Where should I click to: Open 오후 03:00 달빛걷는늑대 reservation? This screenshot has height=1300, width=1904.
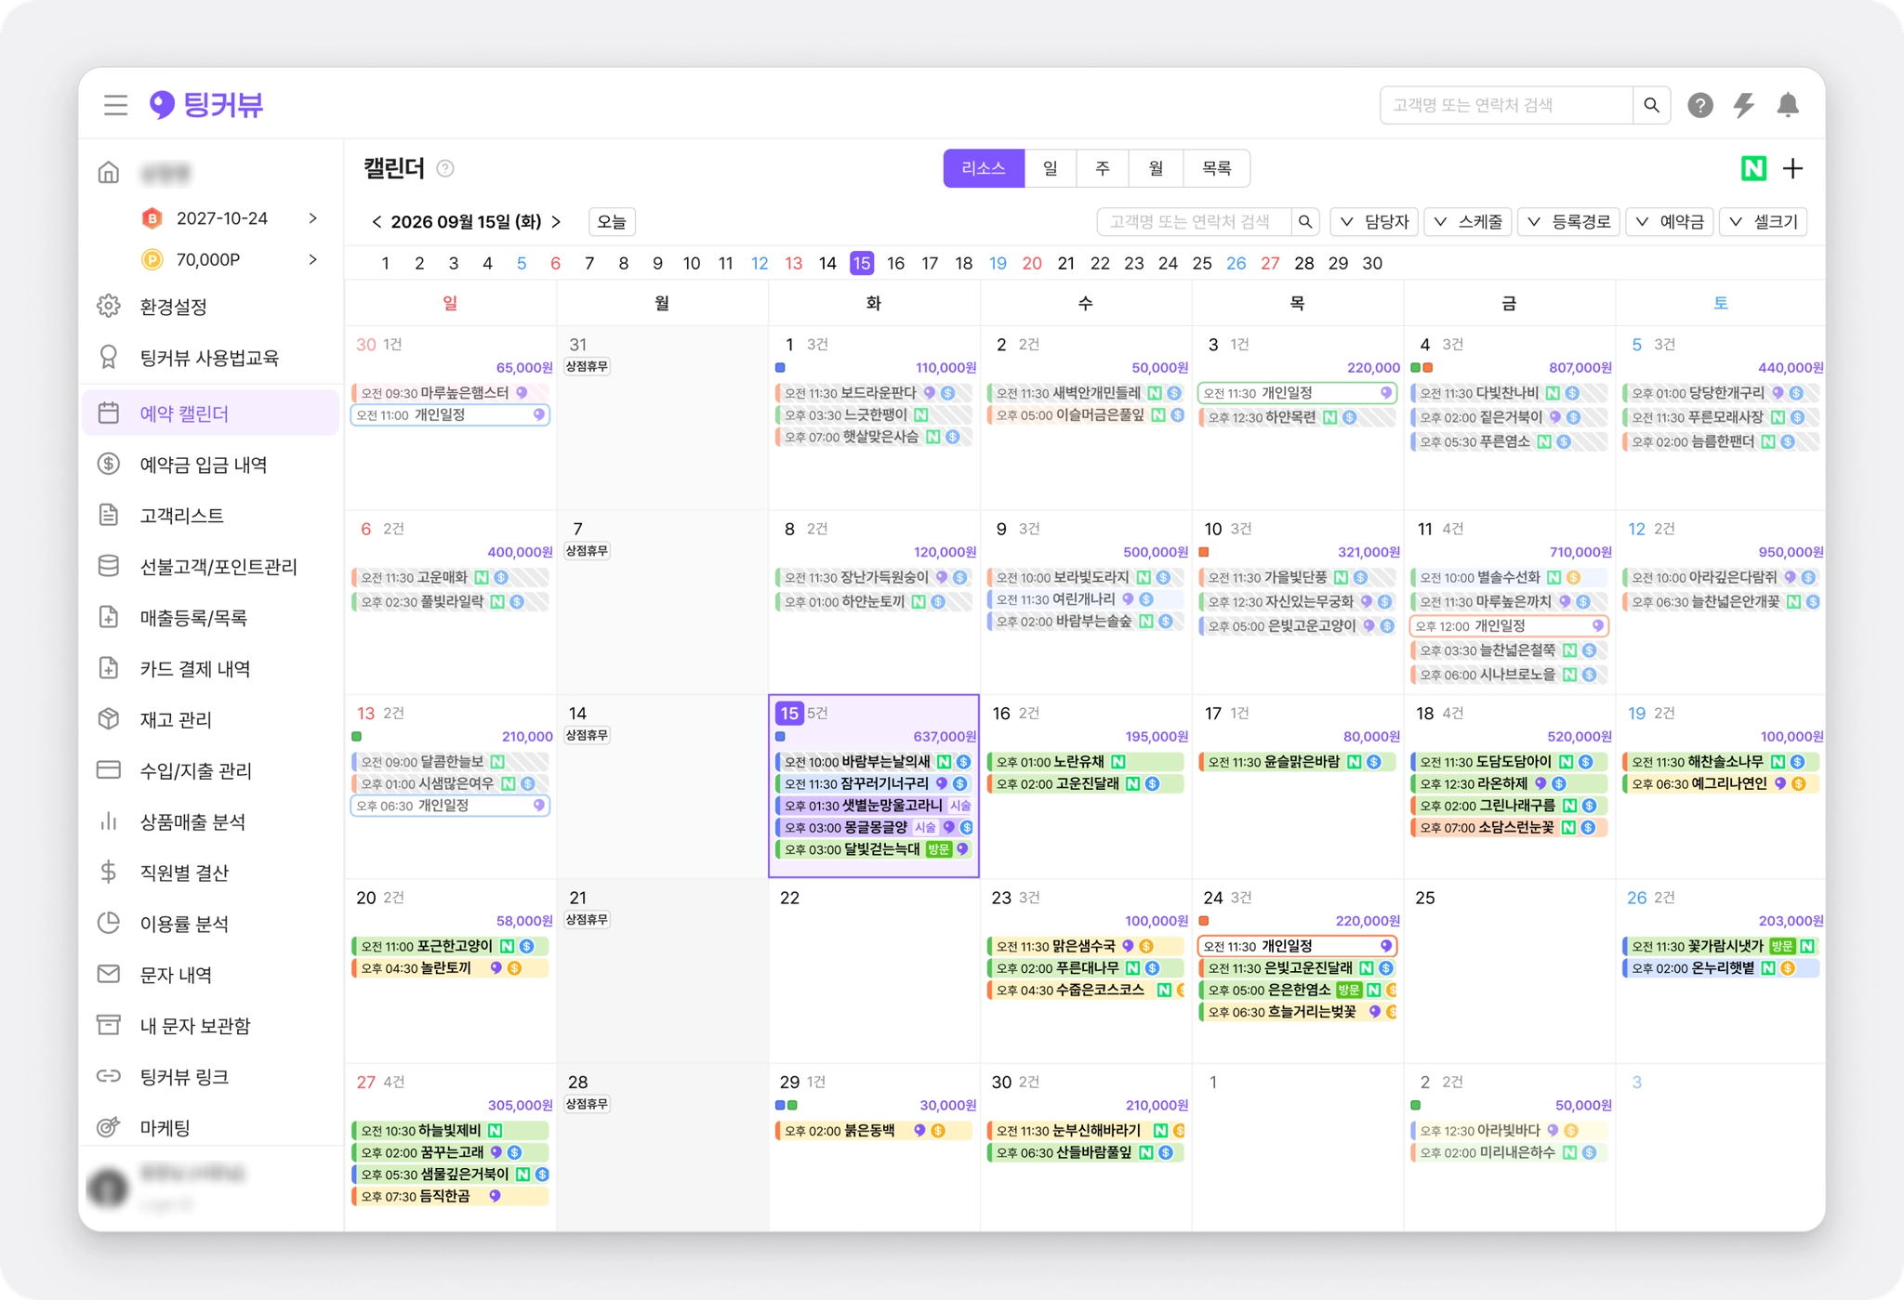pos(874,849)
